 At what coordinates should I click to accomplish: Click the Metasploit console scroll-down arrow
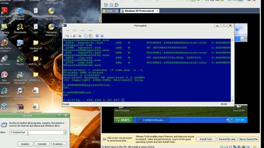(x=232, y=100)
